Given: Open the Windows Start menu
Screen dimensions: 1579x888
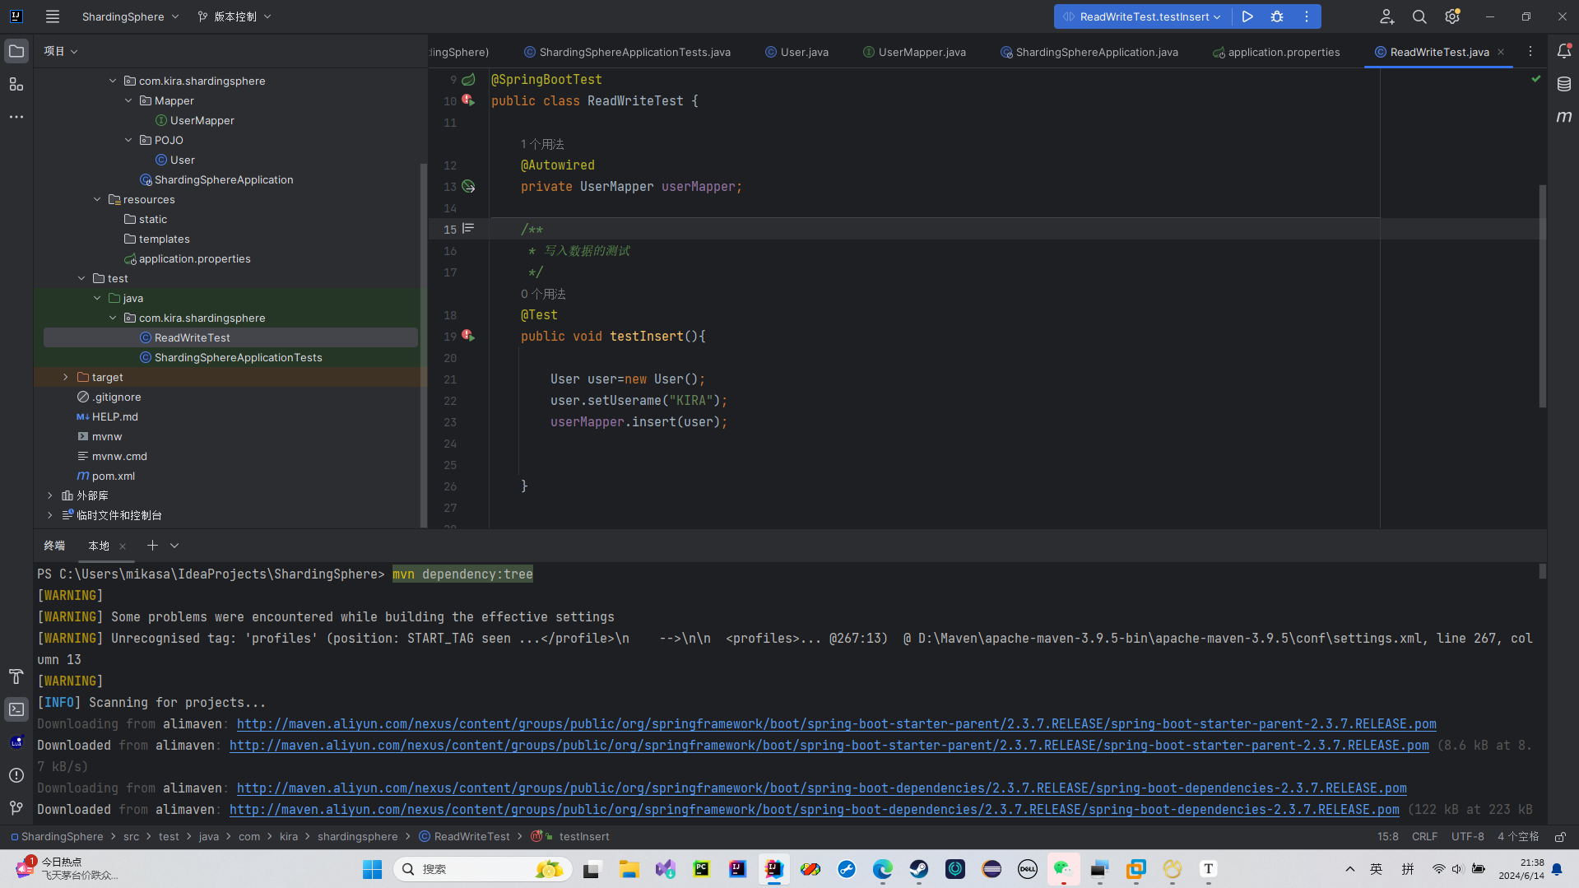Looking at the screenshot, I should coord(373,869).
